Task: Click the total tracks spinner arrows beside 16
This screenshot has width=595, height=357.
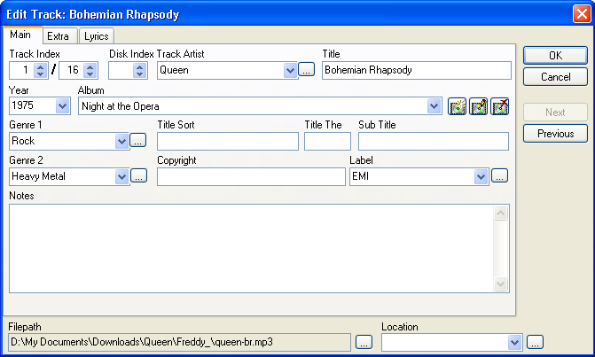Action: click(x=90, y=71)
